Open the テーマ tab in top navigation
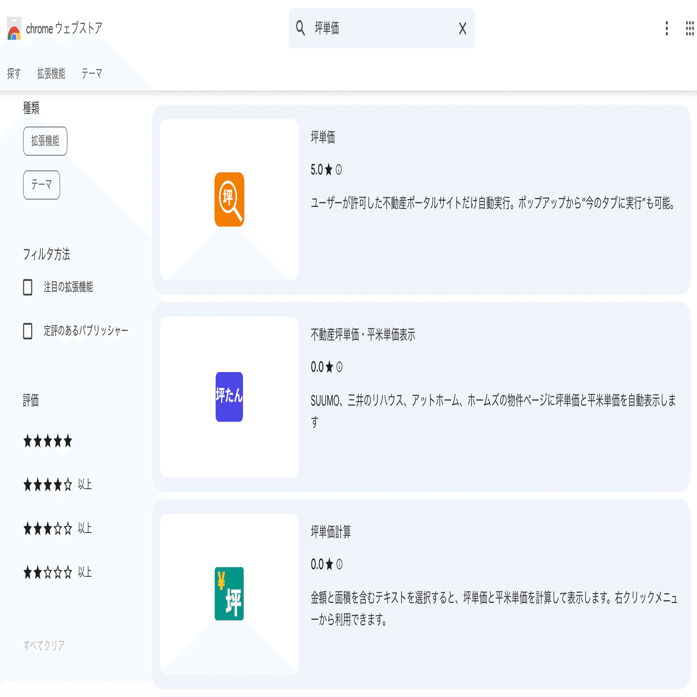Image resolution: width=697 pixels, height=697 pixels. point(91,74)
